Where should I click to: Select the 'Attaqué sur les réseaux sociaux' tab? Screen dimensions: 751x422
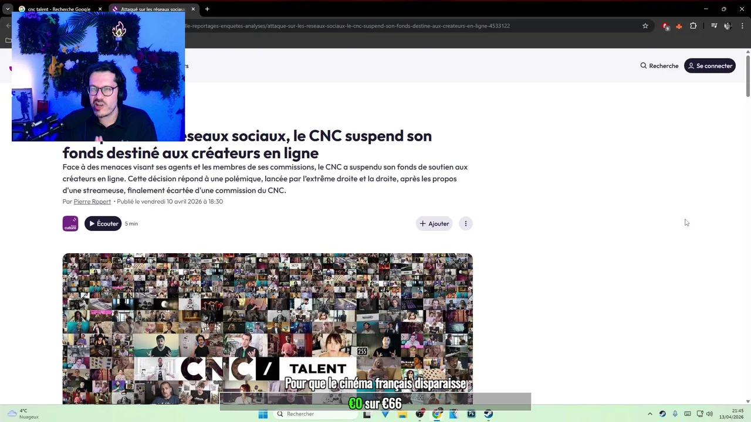coord(154,9)
